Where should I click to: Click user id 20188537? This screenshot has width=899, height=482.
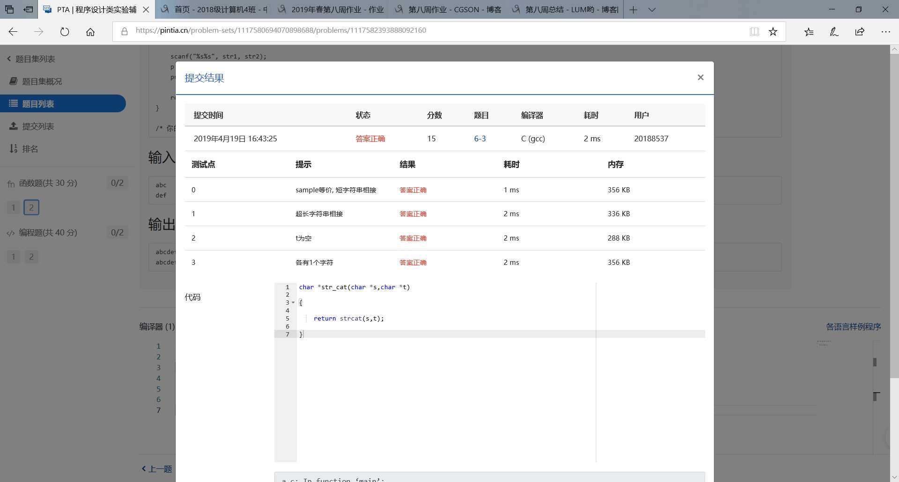pyautogui.click(x=651, y=139)
